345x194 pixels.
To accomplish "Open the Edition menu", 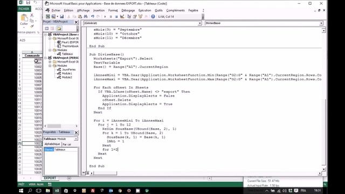I will (x=68, y=10).
